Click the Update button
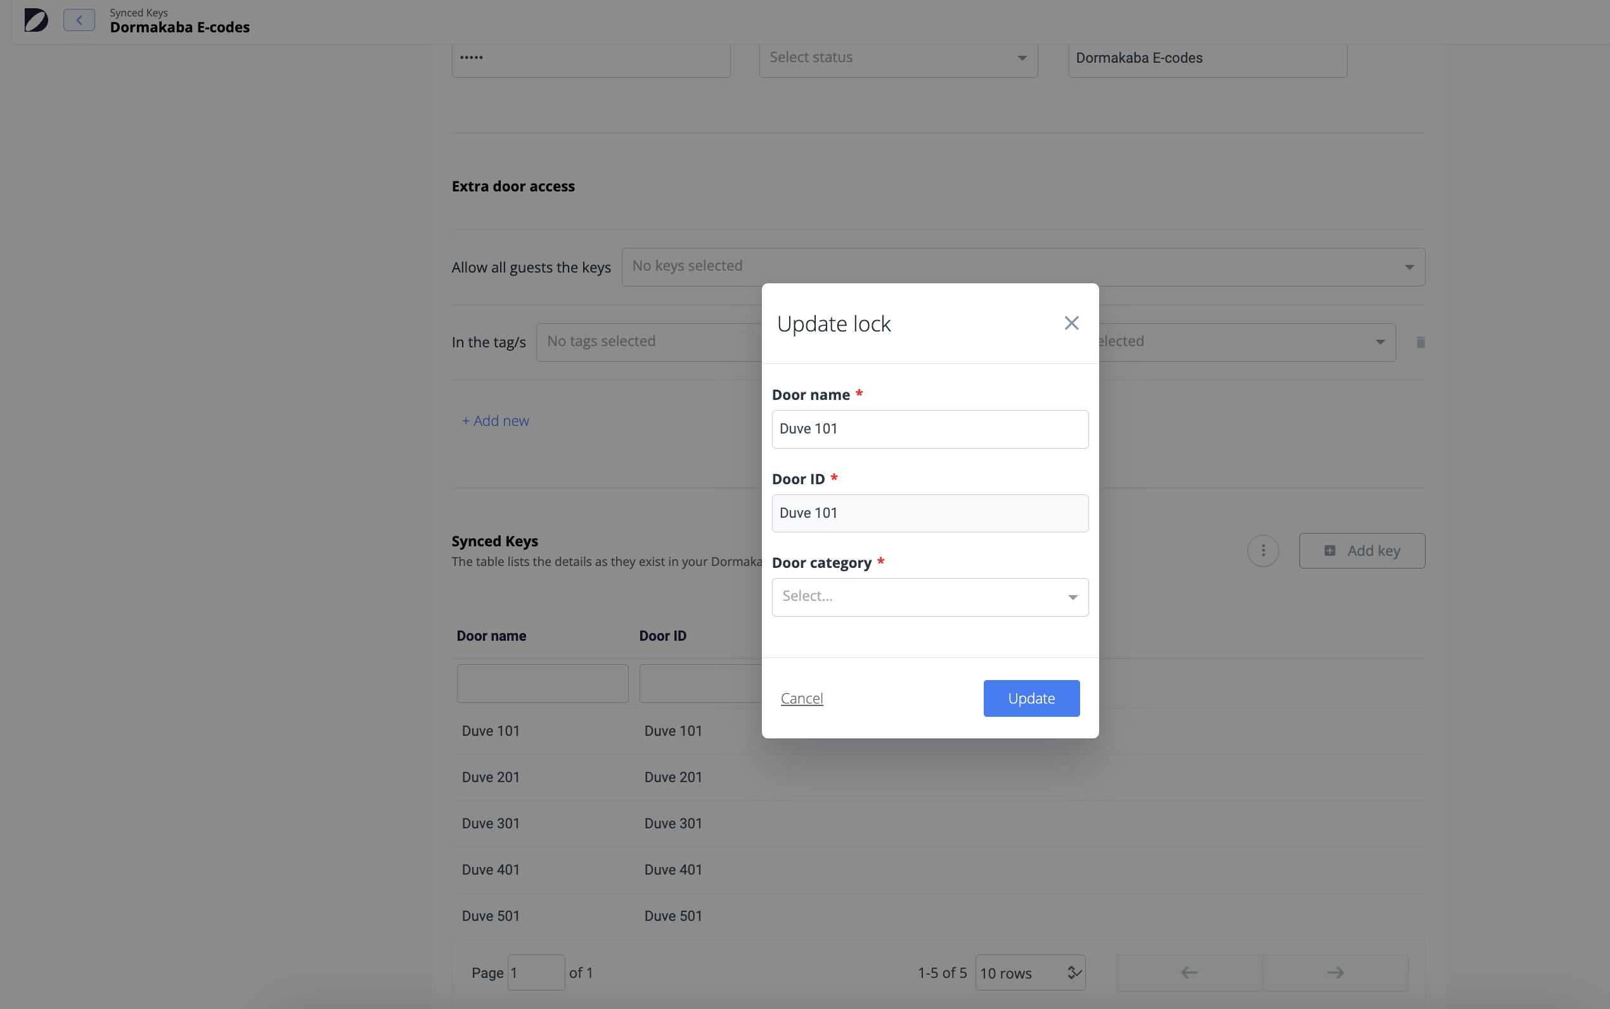 [x=1031, y=698]
